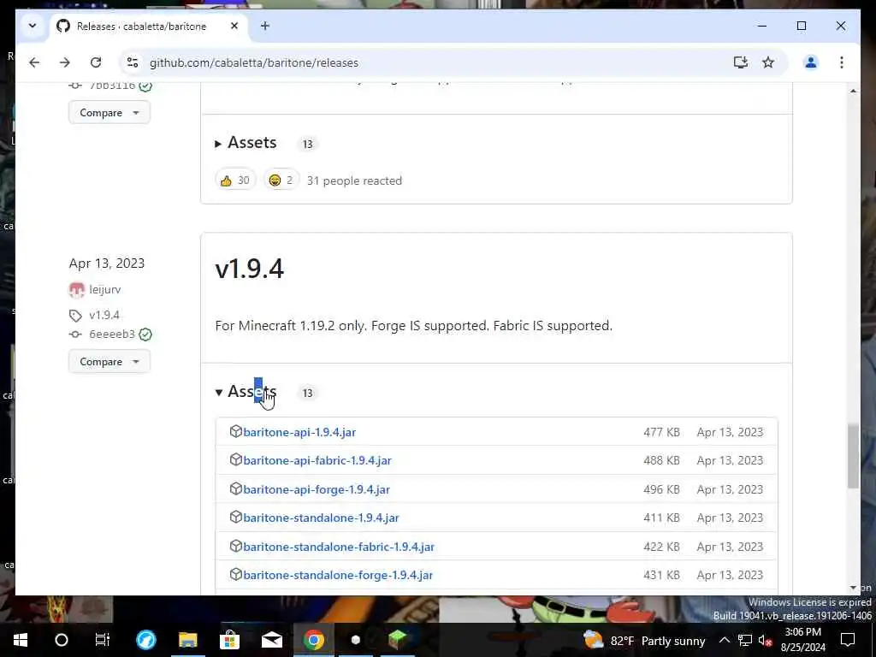Image resolution: width=876 pixels, height=657 pixels.
Task: Click the '31 people reacted' text
Action: coord(354,181)
